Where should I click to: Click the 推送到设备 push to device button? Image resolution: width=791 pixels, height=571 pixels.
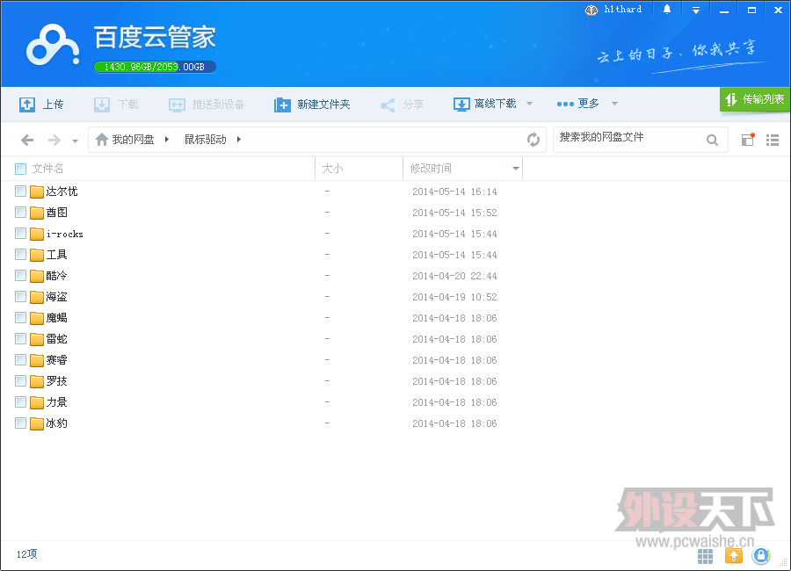click(x=207, y=105)
